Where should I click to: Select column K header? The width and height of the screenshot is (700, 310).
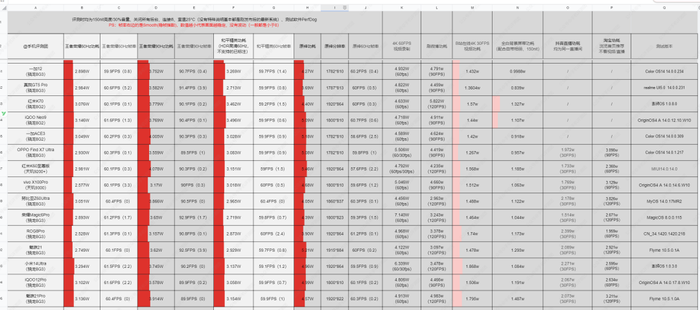401,8
